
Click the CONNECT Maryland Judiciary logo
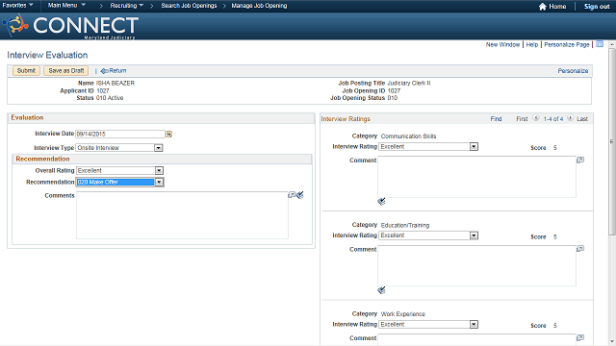click(x=70, y=26)
